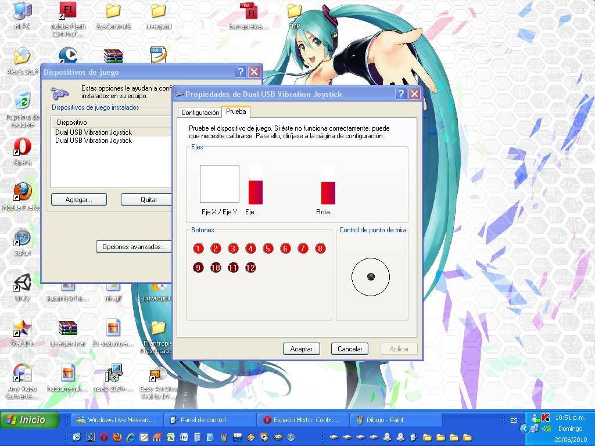Screen dimensions: 595x446
Task: Select second Dual USB Vibration Joystick row
Action: 111,141
